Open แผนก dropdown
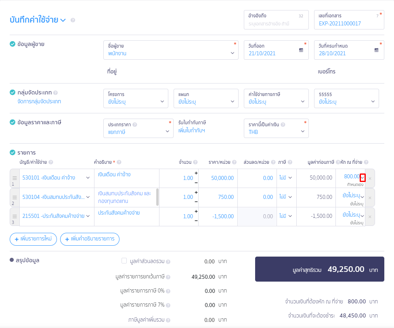 pyautogui.click(x=206, y=98)
